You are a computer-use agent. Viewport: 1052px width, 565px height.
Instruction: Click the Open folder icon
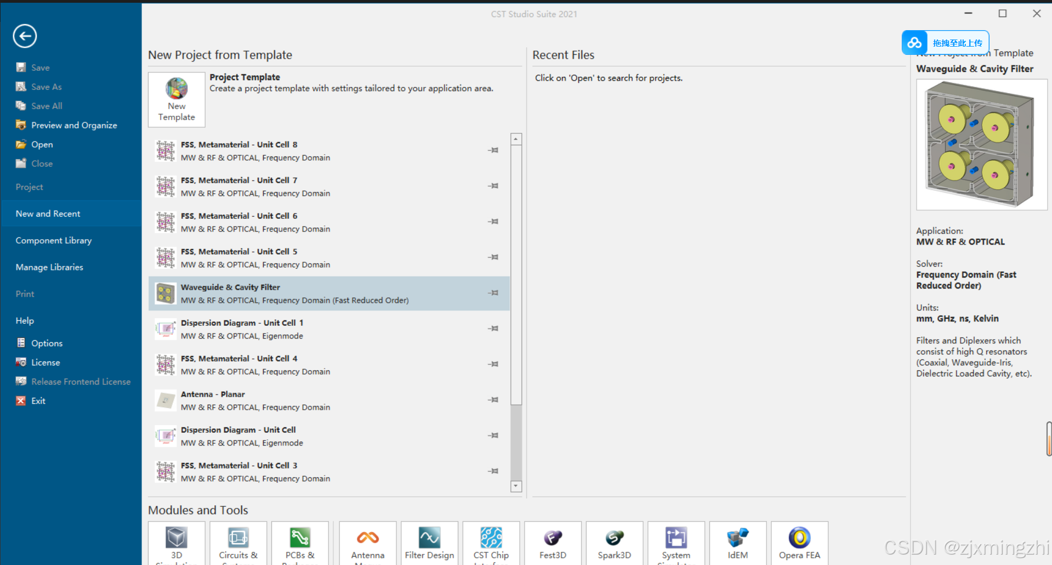(x=21, y=144)
